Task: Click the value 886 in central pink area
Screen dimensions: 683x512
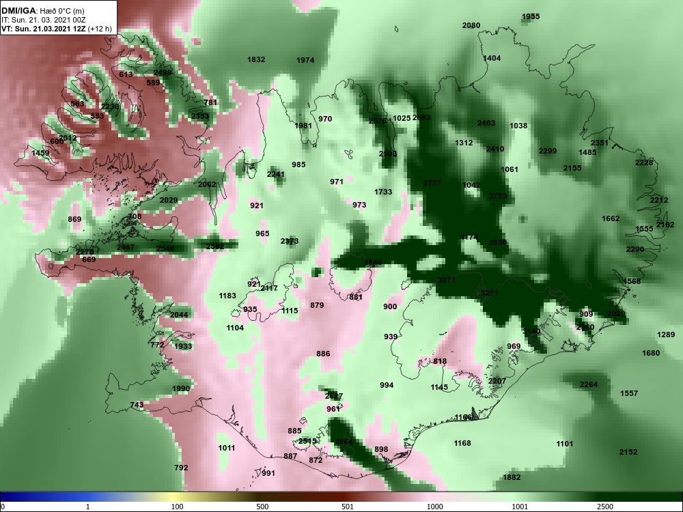Action: pos(323,354)
